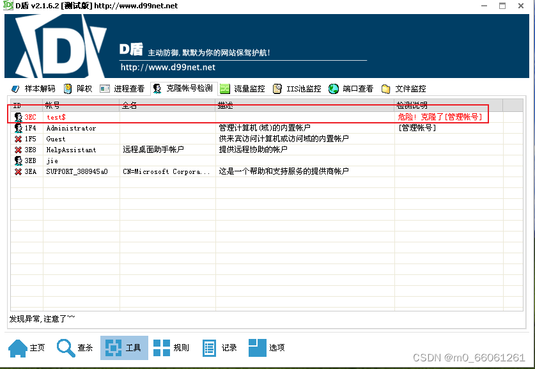This screenshot has height=369, width=535.
Task: Click the red X icon of SUPPORT_388945a0 row
Action: (19, 171)
